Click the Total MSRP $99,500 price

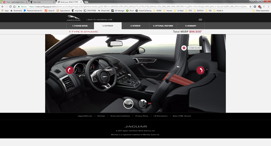(187, 32)
